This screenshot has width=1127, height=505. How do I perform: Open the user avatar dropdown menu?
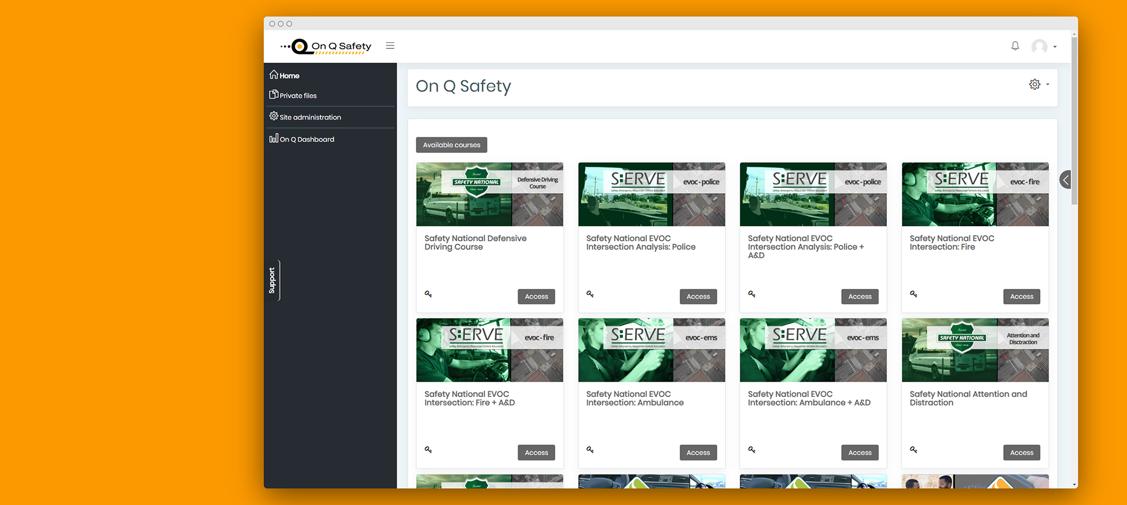pos(1044,46)
